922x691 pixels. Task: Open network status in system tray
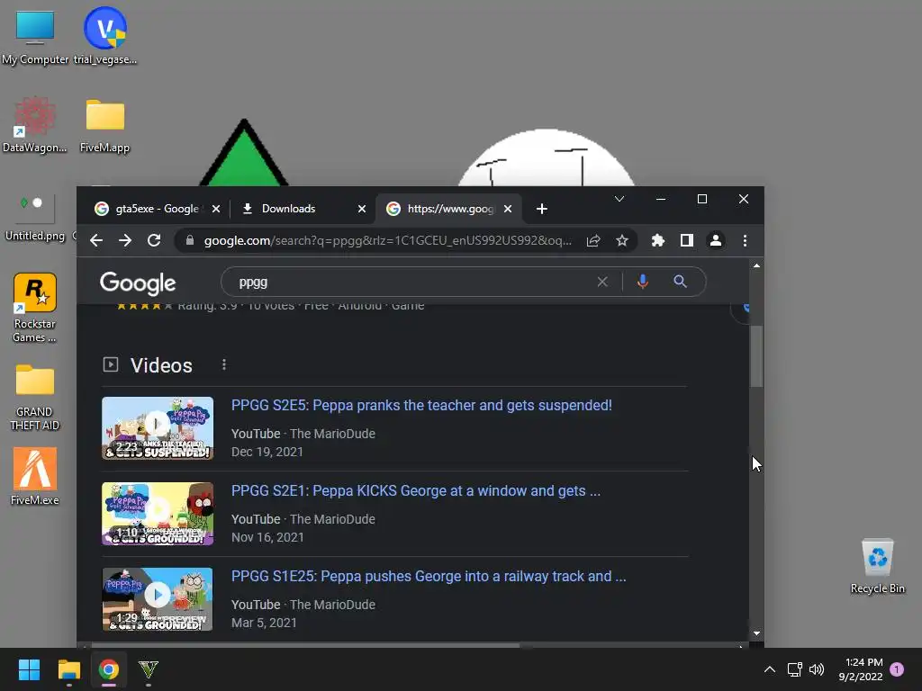pos(794,669)
